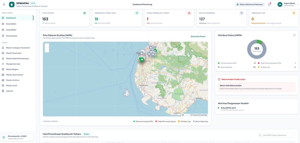Viewport: 300px width, 143px height.
Task: Zoom out on the map
Action: pos(47,50)
